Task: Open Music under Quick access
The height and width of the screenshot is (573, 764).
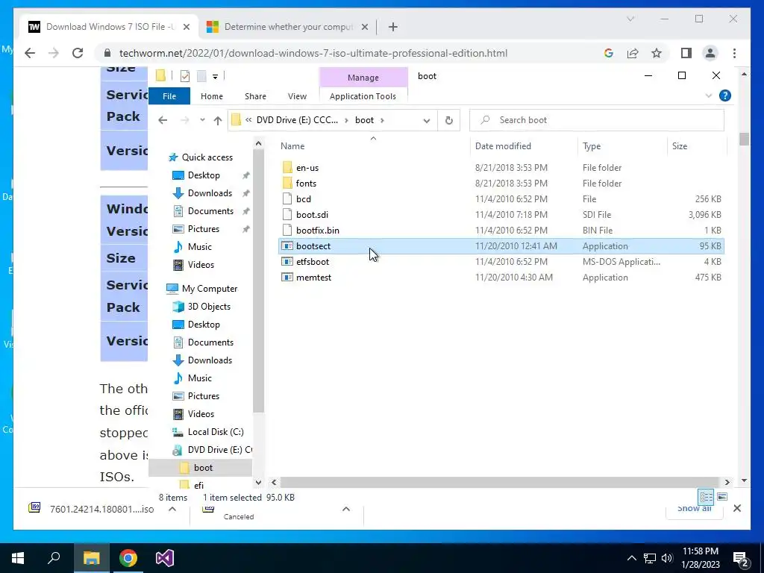Action: [x=199, y=246]
